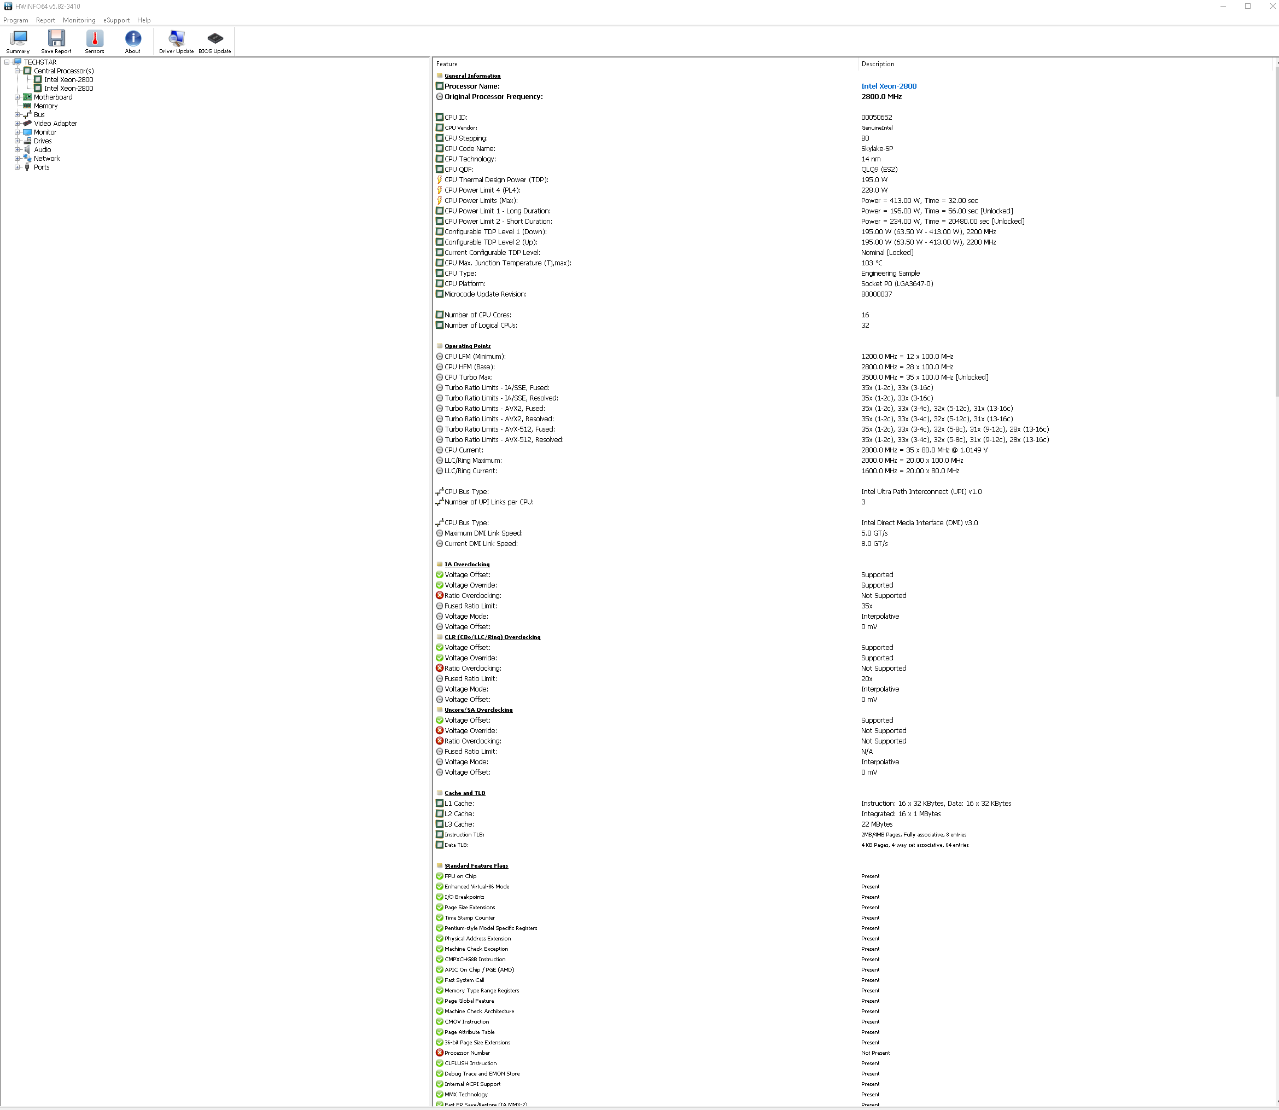Click the Standard Feature Flags heading
Screen dimensions: 1279x1110
click(476, 866)
